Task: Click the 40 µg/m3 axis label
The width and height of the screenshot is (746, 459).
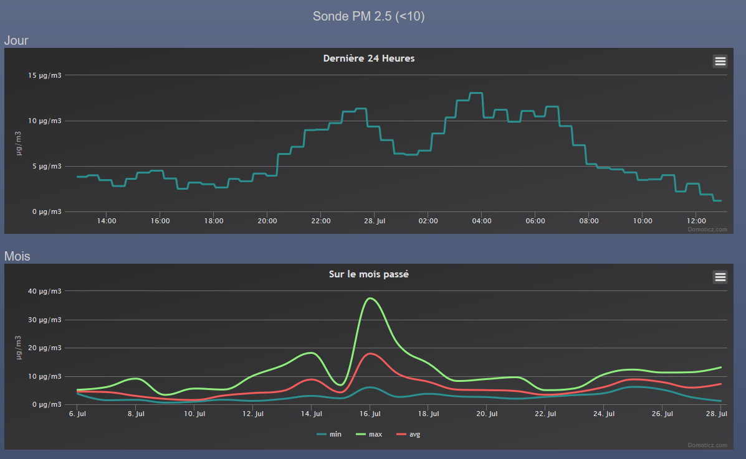Action: coord(45,291)
